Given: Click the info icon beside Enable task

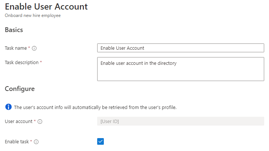Looking at the screenshot, I should [37, 142].
